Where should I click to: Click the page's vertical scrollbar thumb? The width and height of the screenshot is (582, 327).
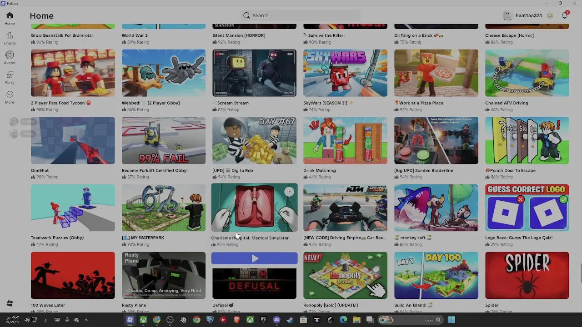(x=580, y=273)
